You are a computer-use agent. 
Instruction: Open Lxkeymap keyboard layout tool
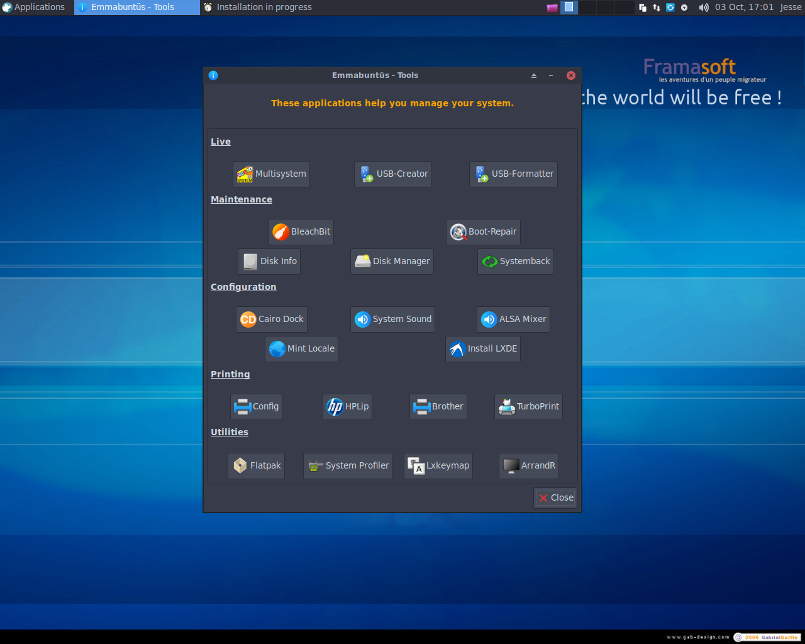coord(438,466)
